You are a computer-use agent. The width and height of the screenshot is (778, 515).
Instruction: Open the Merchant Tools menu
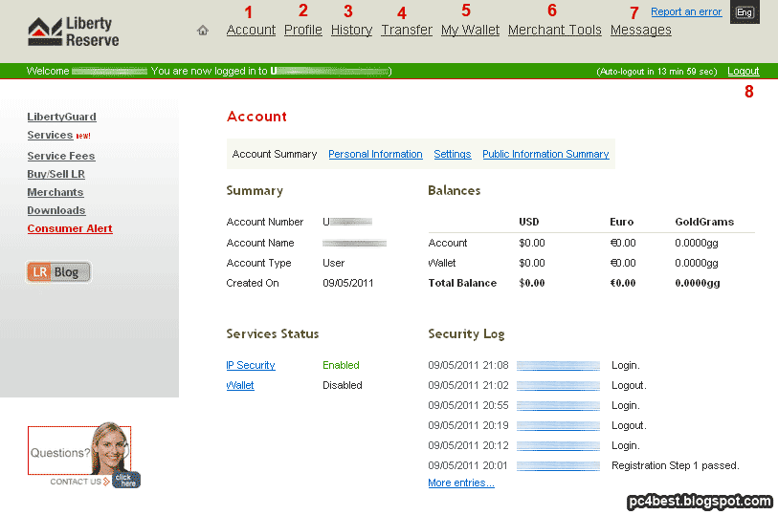555,31
